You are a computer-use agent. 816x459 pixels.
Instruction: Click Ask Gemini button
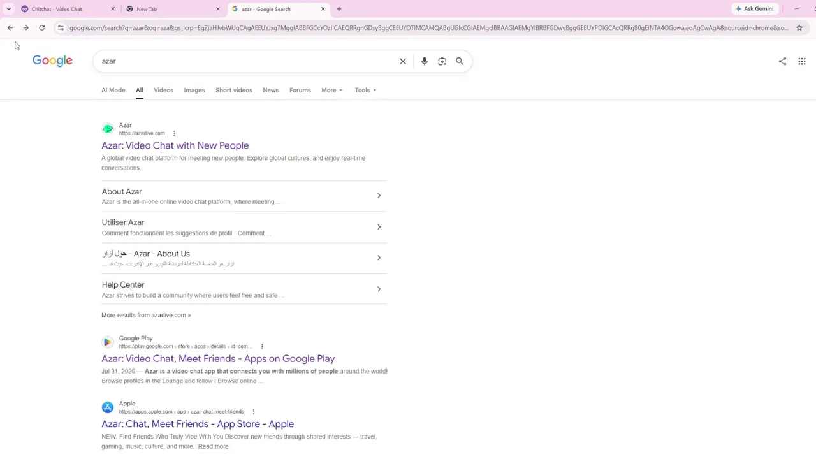click(755, 9)
